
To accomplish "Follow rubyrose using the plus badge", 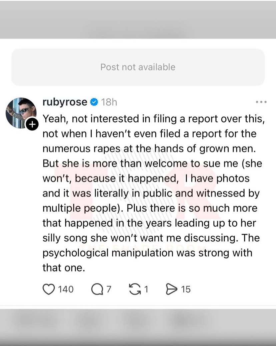I will [31, 124].
